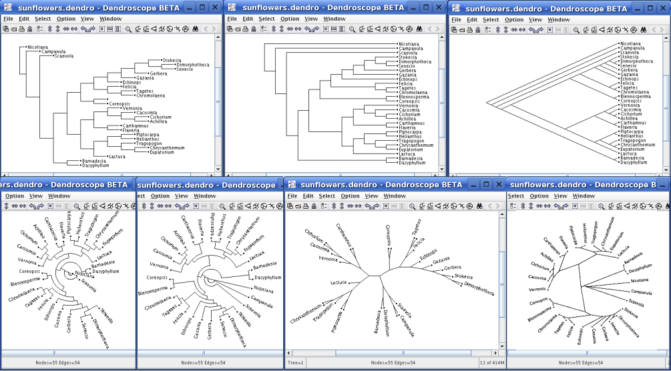Click the vertical scrollbar up arrow in the top-left window
Image resolution: width=671 pixels, height=371 pixels.
pos(218,37)
